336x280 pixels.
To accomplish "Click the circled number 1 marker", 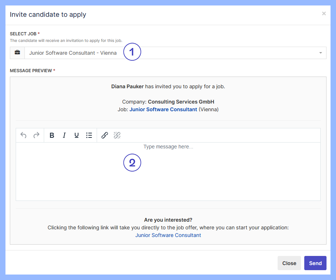I will click(x=132, y=52).
